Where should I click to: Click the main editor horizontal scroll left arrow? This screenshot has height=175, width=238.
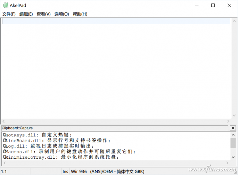pyautogui.click(x=3, y=121)
